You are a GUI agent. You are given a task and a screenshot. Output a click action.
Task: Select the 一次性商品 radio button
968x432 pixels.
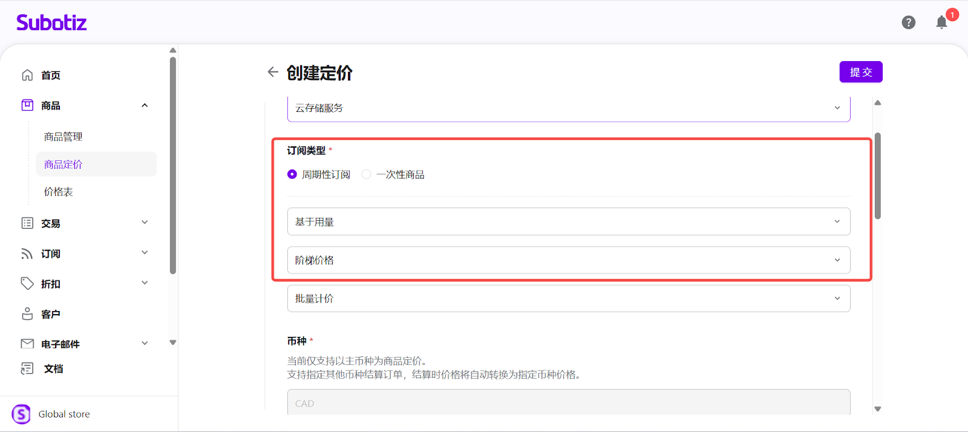[x=366, y=174]
